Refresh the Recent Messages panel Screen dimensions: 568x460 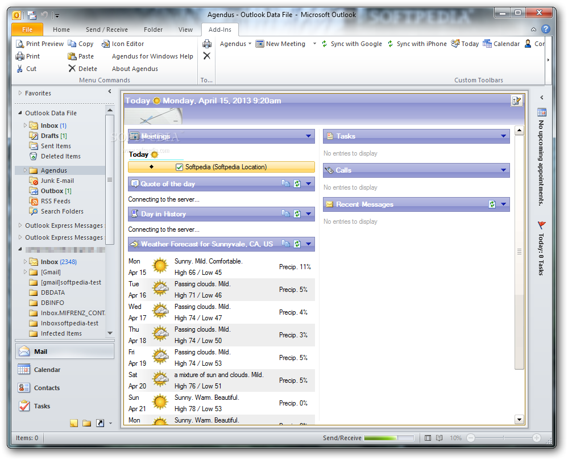(x=492, y=204)
